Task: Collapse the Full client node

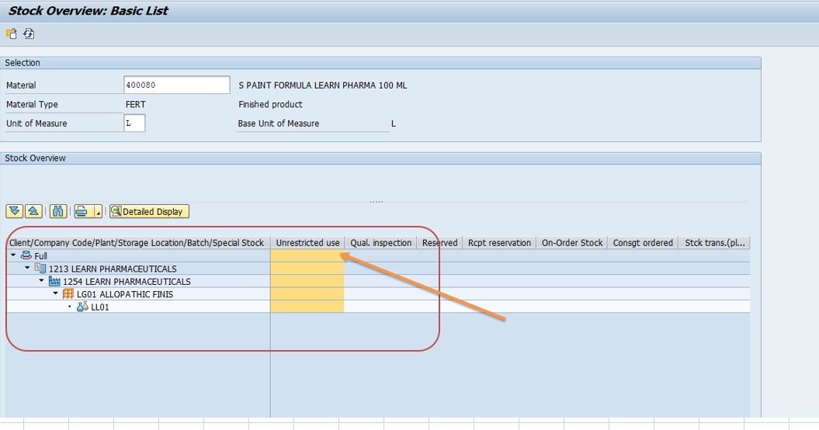Action: coord(13,255)
